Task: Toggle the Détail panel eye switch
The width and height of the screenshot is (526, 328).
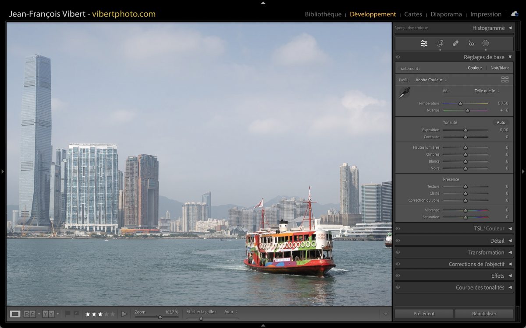Action: tap(398, 241)
